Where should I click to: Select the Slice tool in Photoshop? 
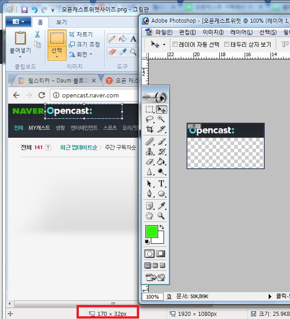point(161,129)
